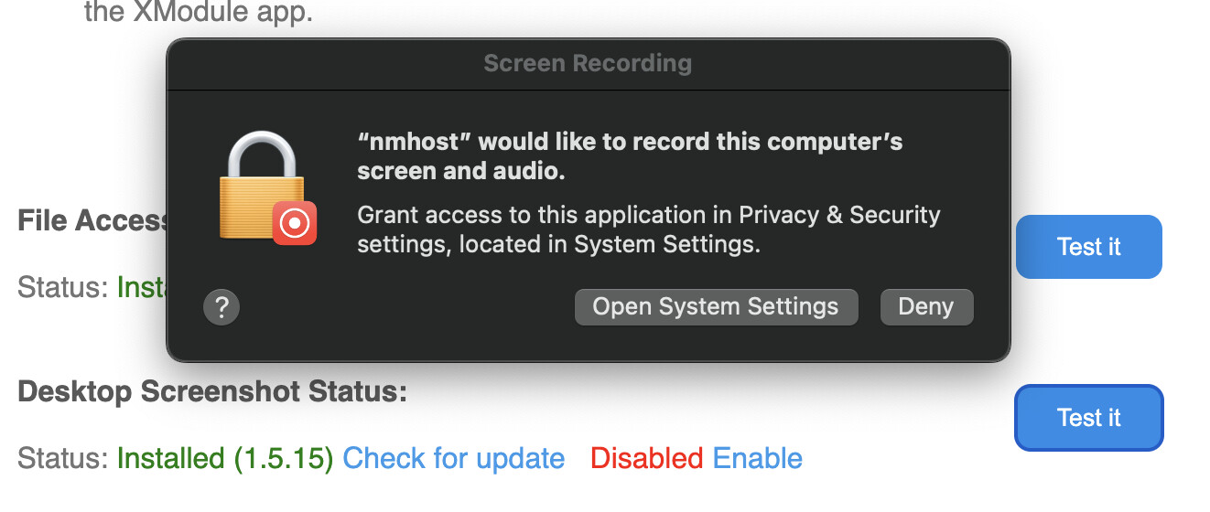Click the XModule app text at the top
Image resolution: width=1210 pixels, height=512 pixels.
198,12
